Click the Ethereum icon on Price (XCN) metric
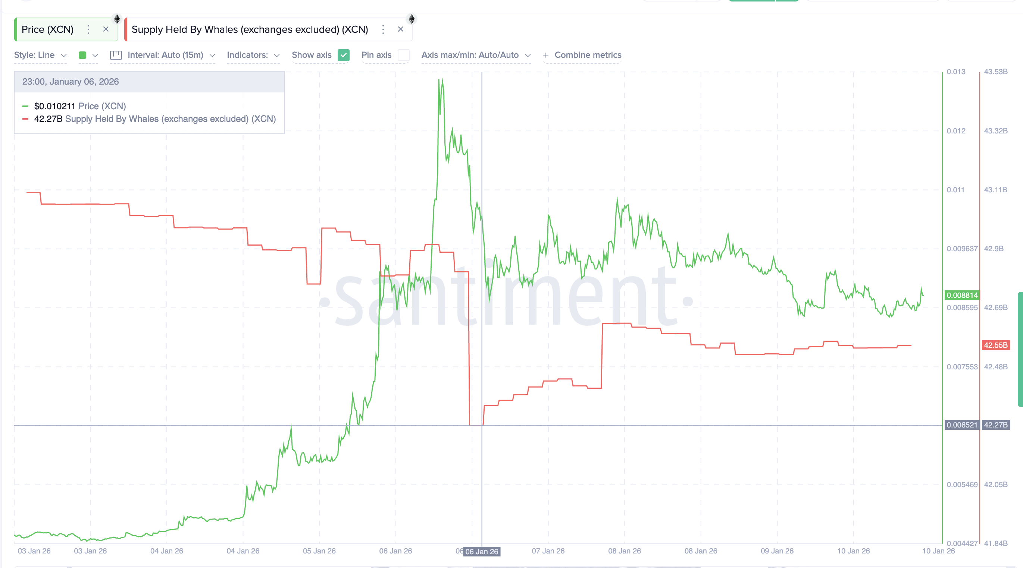Viewport: 1023px width, 568px height. pyautogui.click(x=118, y=18)
